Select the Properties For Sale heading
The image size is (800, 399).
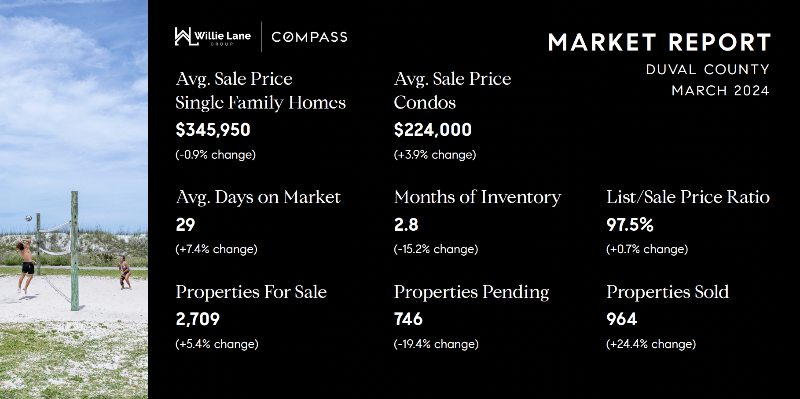(x=251, y=292)
